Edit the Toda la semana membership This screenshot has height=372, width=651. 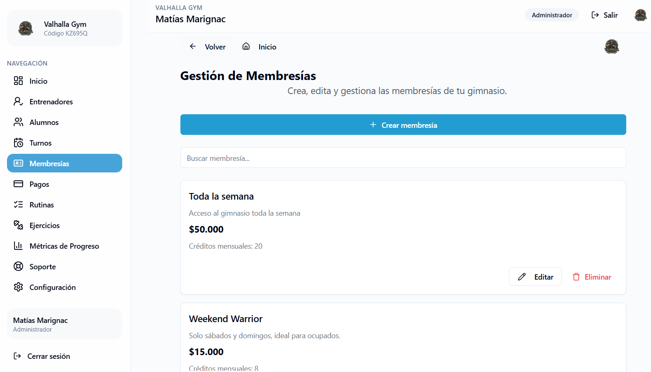[x=535, y=276]
